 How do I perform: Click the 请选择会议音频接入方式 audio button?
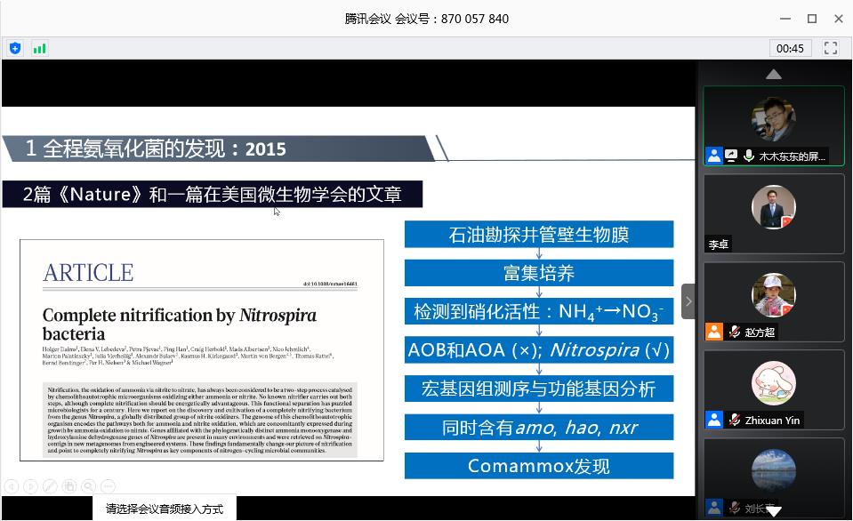click(x=164, y=509)
